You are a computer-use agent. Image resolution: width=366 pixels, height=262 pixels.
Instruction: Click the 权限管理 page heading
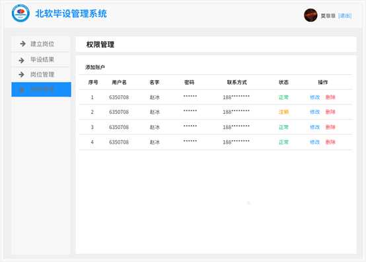(100, 44)
